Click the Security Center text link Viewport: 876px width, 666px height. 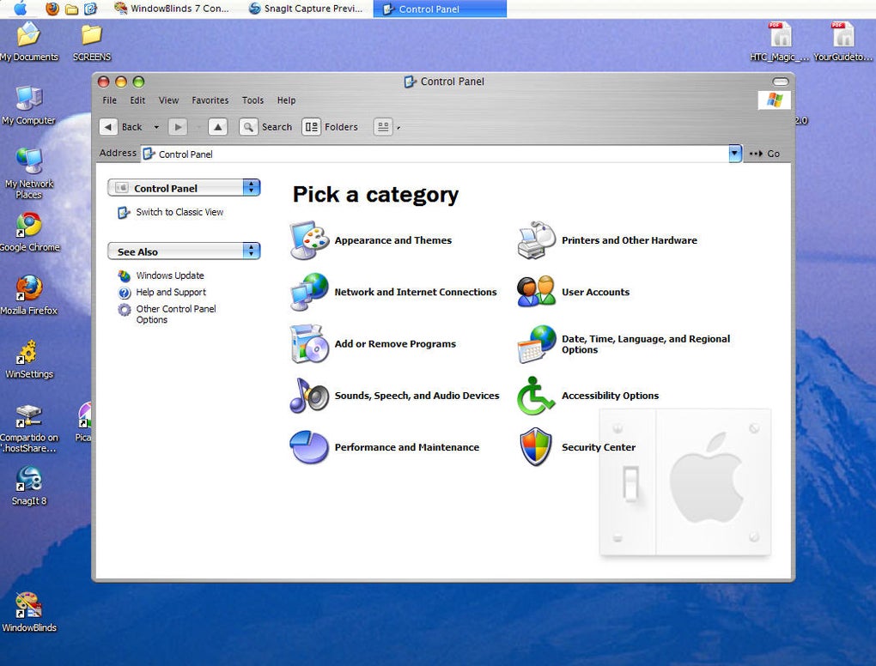599,447
